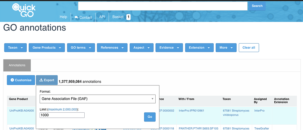Open the Contact link in header
The height and width of the screenshot is (130, 303).
[x=83, y=17]
